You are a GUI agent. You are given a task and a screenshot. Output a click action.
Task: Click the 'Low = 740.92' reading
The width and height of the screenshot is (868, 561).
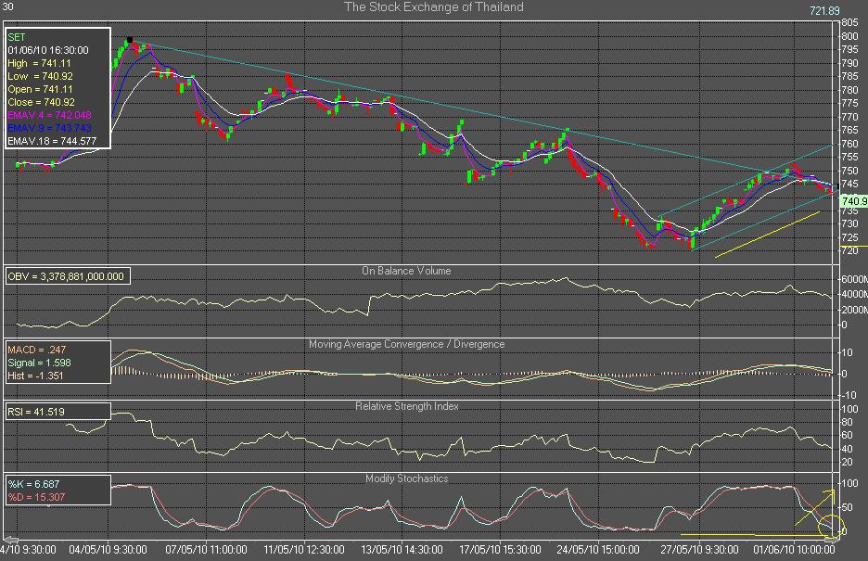(41, 76)
